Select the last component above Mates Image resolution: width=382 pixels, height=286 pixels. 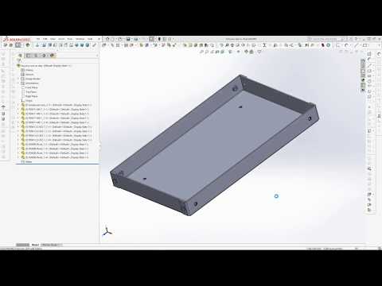[x=55, y=157]
